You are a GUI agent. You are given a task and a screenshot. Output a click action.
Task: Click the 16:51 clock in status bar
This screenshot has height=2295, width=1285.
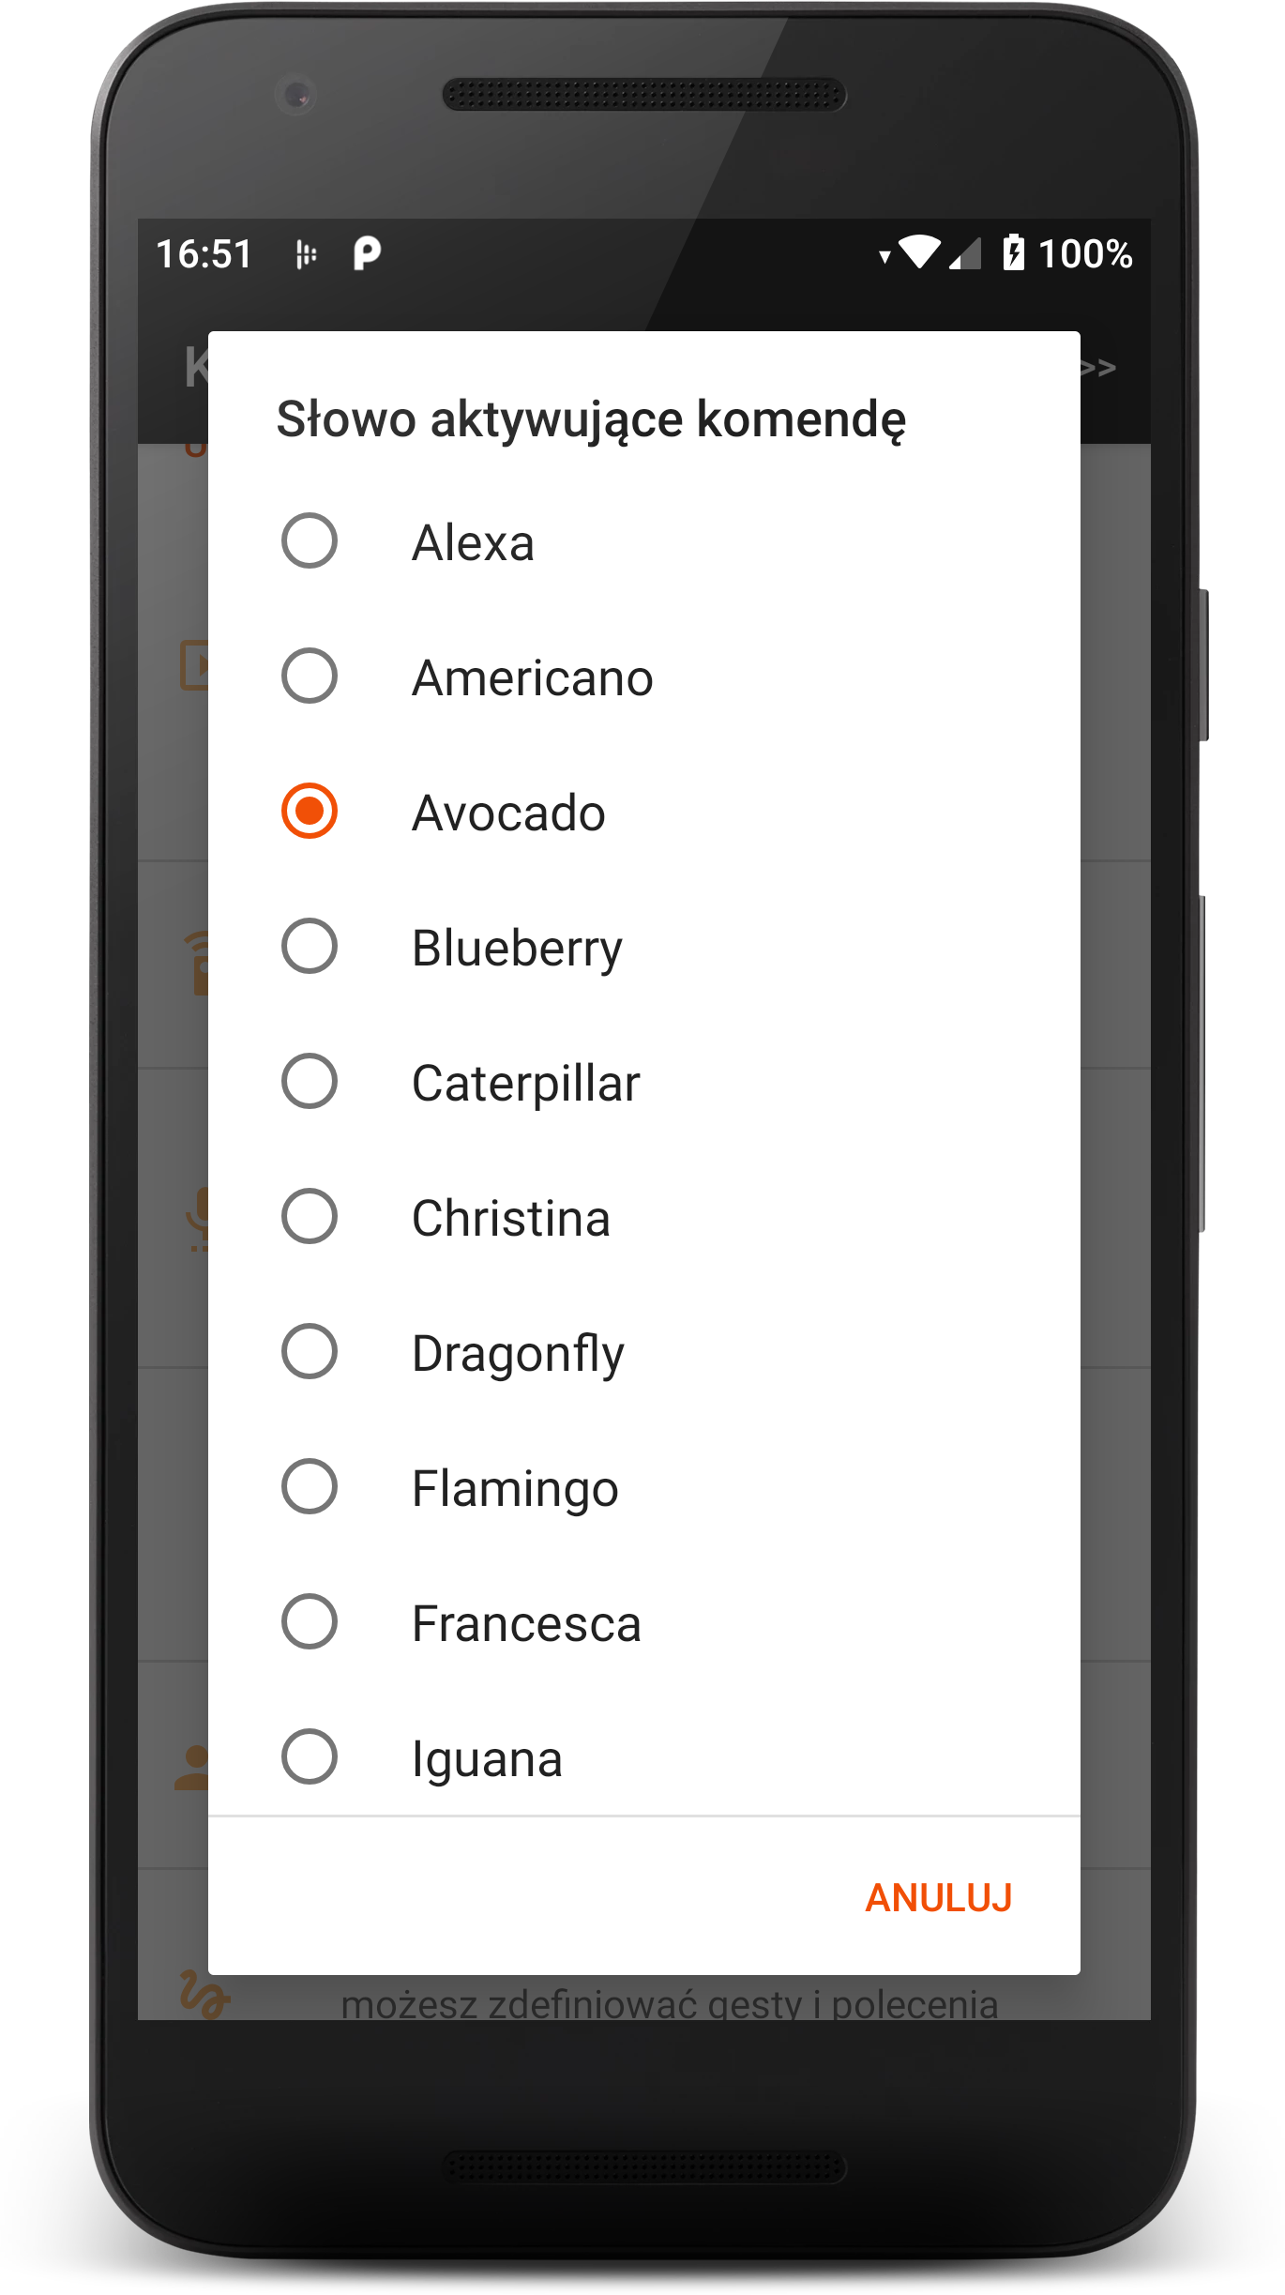coord(204,254)
